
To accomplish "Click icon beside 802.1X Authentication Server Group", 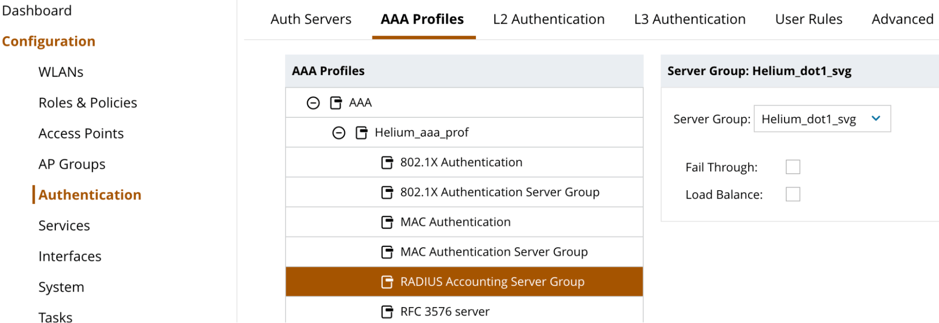I will click(387, 192).
